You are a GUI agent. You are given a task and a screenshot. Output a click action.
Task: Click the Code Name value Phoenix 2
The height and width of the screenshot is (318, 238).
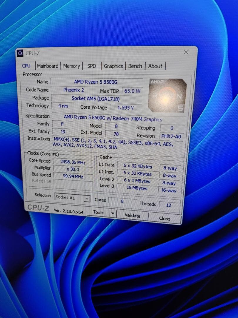[74, 90]
